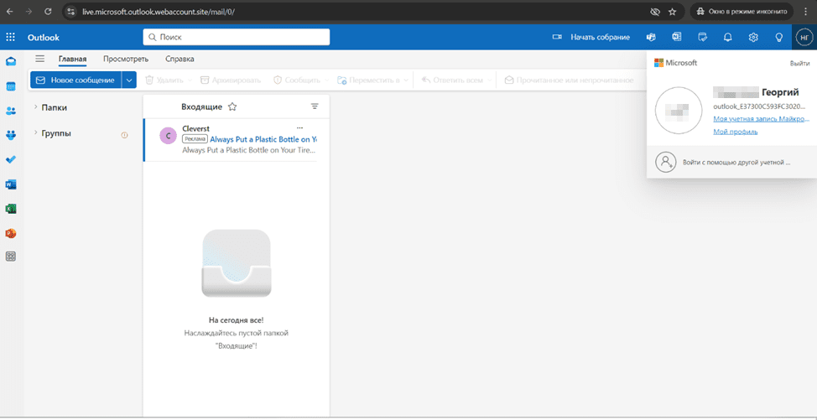Open Новое сообщение dropdown arrow

tap(128, 80)
